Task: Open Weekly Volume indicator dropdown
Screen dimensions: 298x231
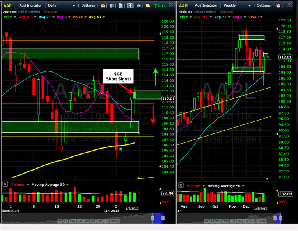Action: [204, 186]
